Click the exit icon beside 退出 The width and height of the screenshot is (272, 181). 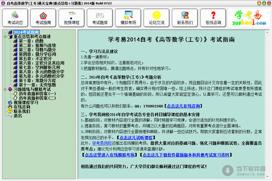click(x=10, y=116)
